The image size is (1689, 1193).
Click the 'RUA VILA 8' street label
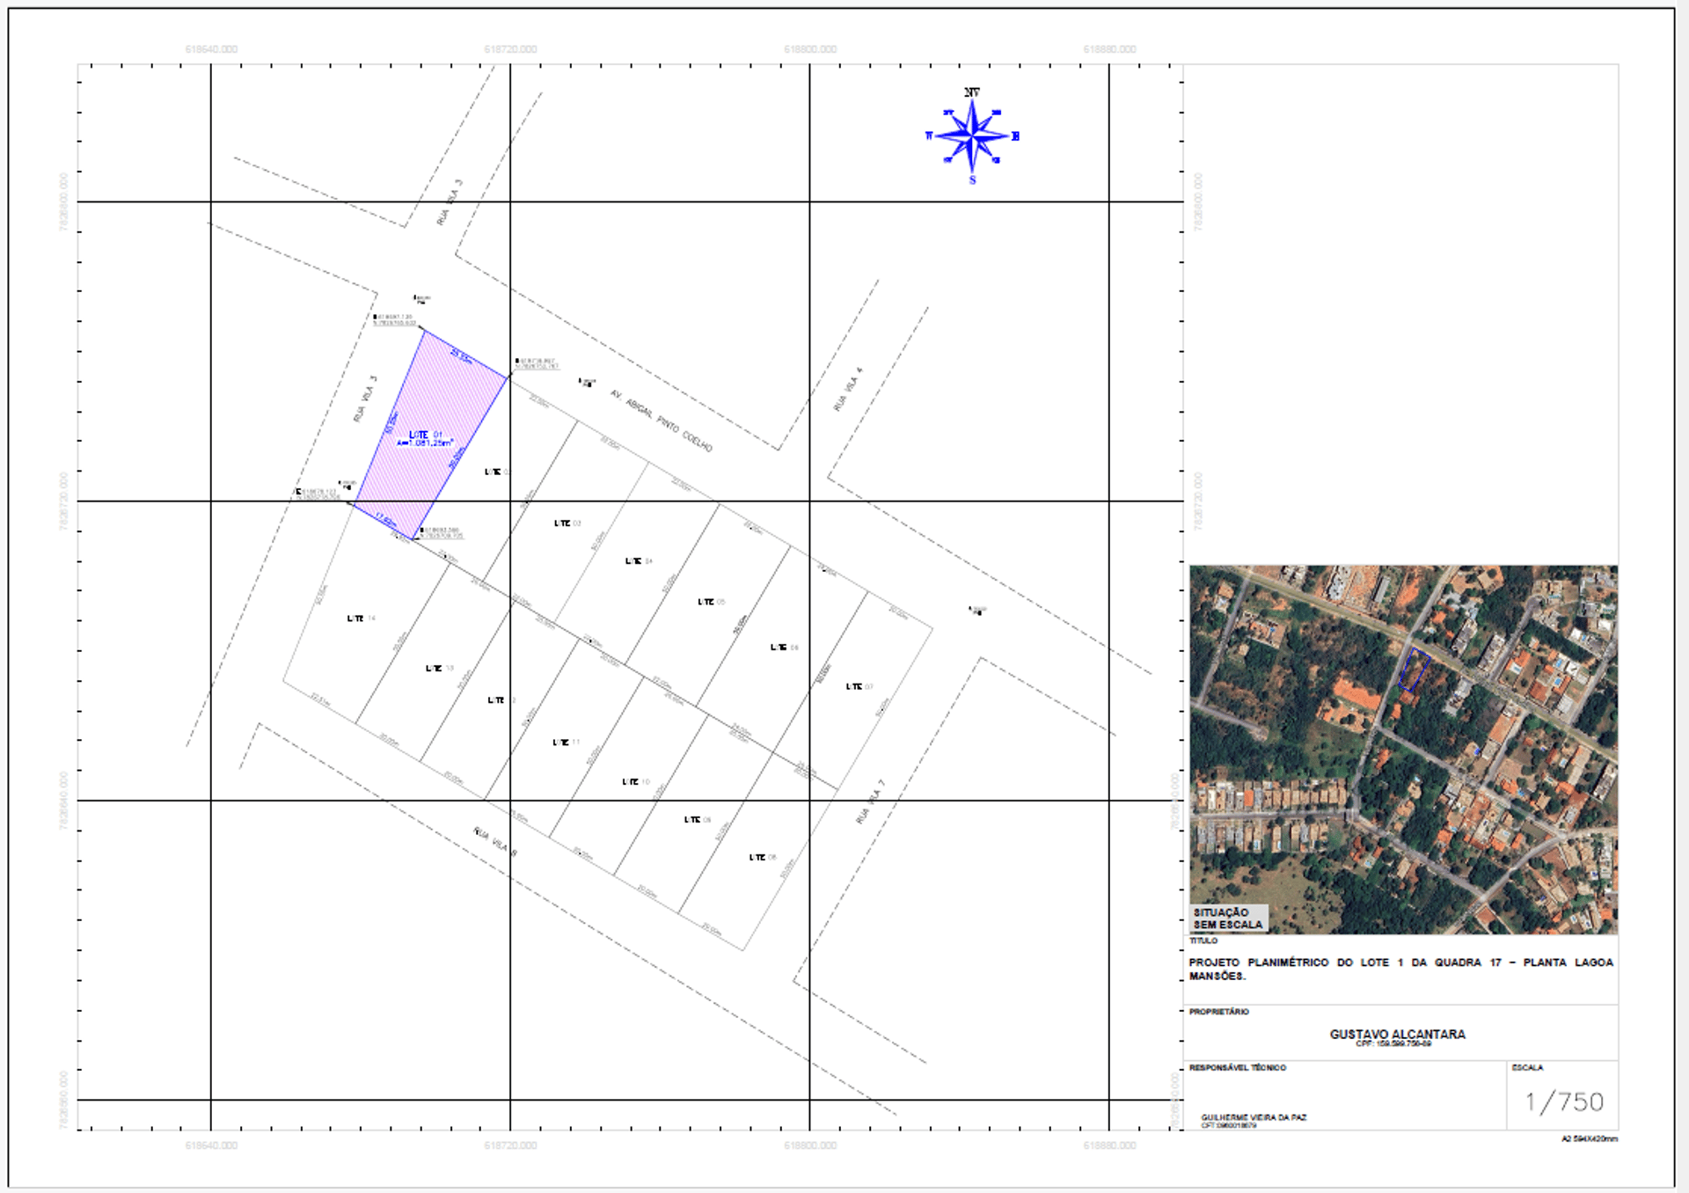point(495,842)
